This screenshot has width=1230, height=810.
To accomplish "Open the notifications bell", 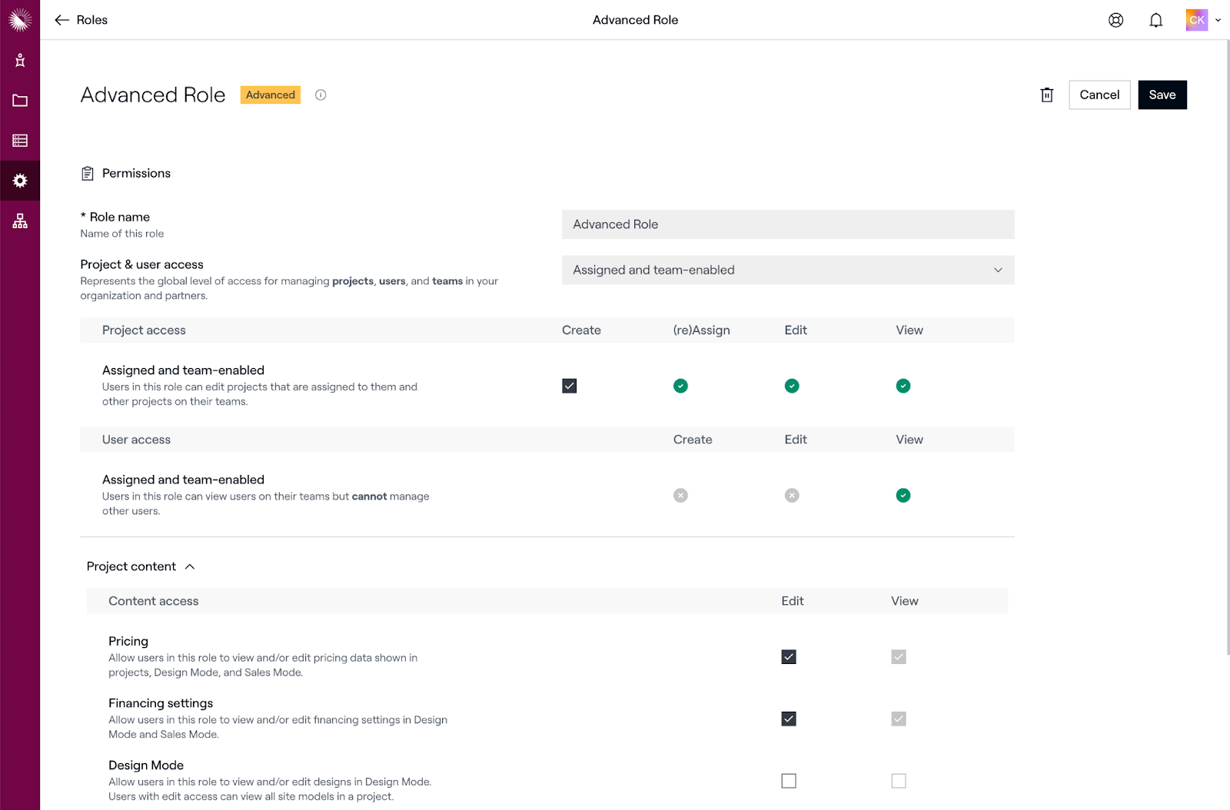I will tap(1155, 20).
